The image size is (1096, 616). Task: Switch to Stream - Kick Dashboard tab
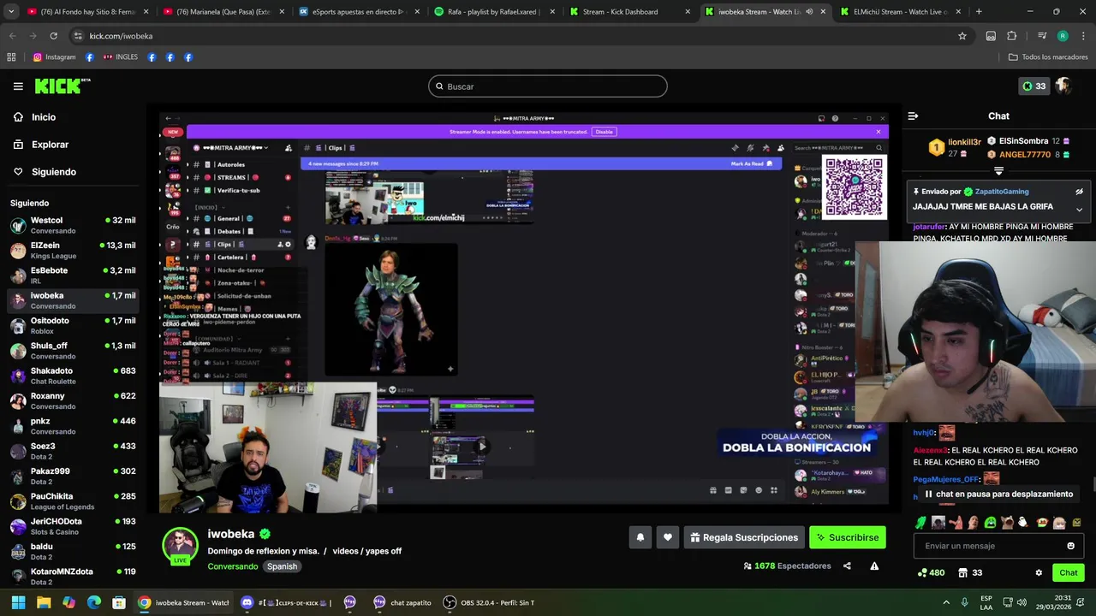(628, 12)
